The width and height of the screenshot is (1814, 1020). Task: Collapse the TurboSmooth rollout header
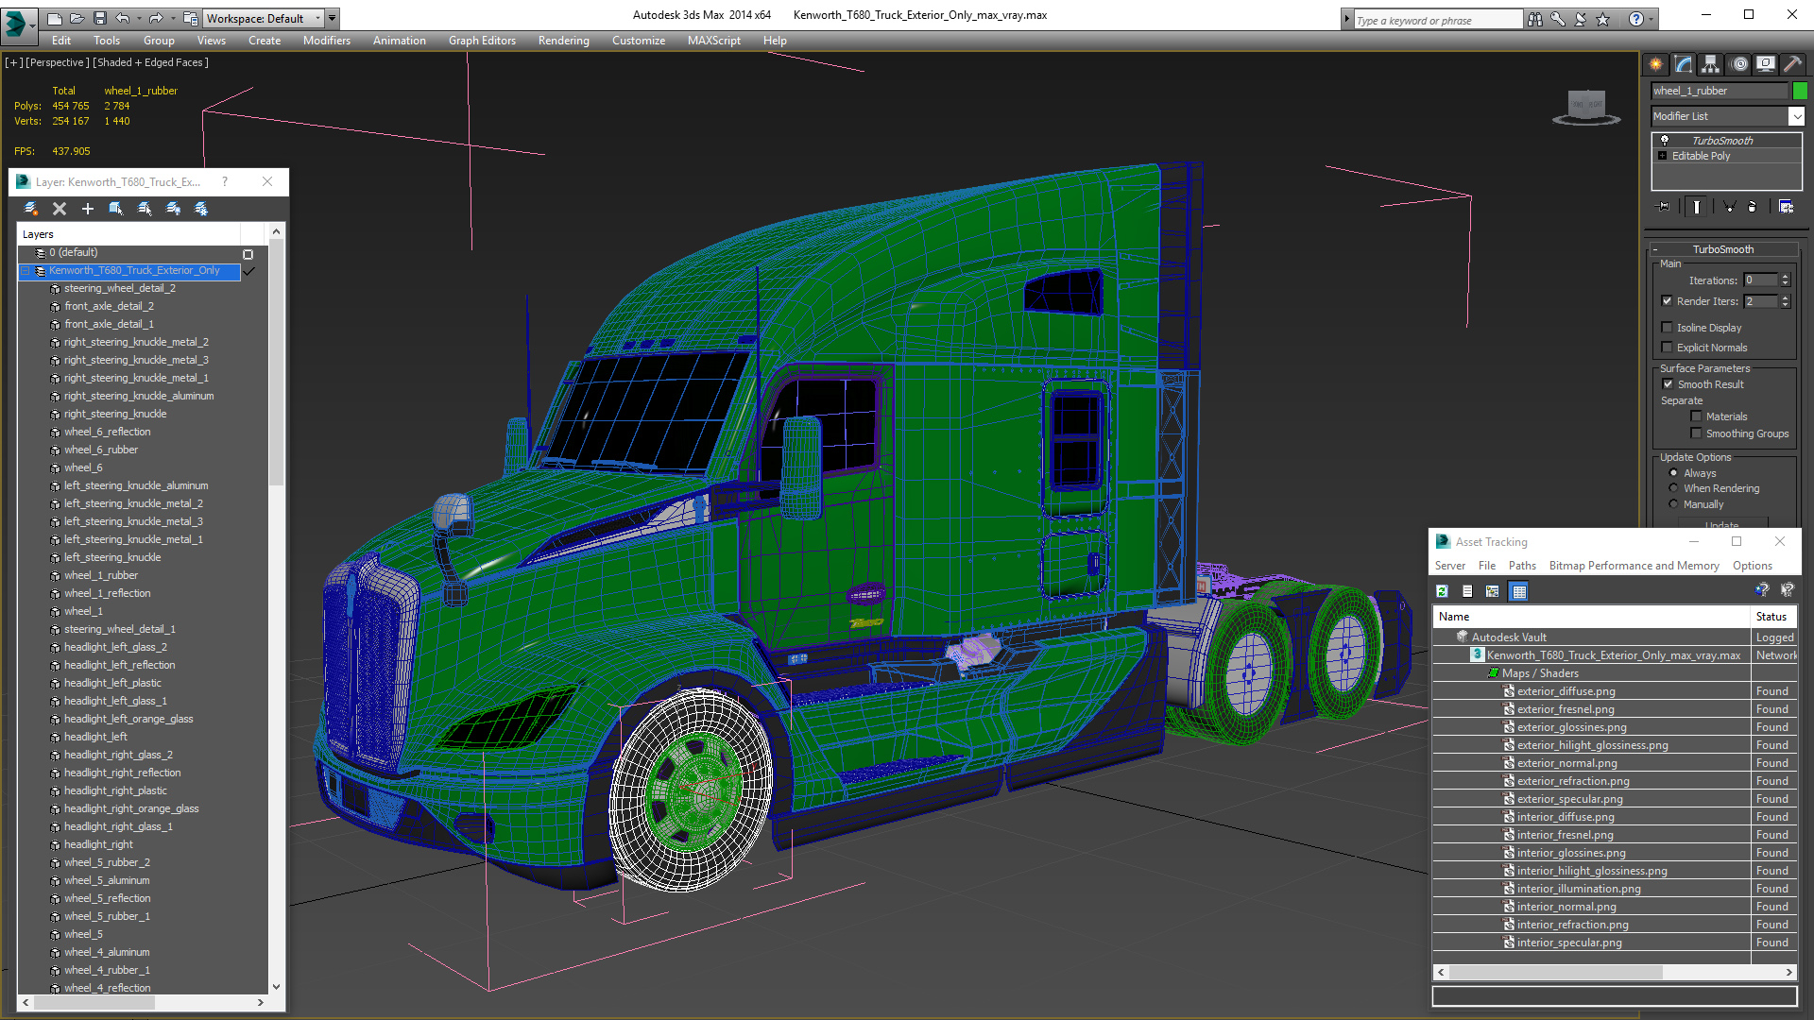(x=1722, y=249)
